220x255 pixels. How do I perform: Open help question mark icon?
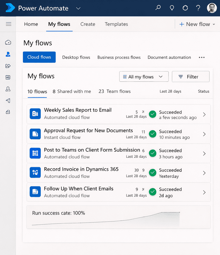[198, 8]
